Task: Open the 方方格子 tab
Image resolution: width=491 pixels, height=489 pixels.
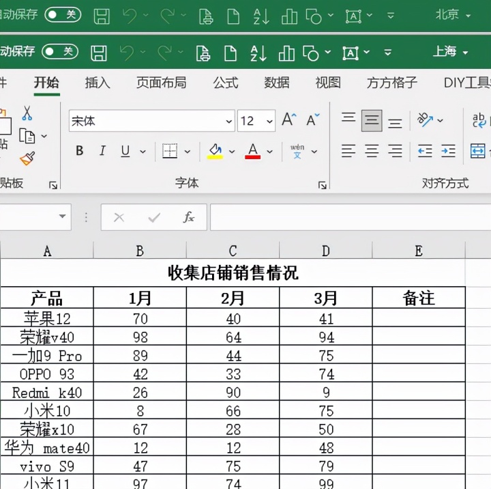Action: (391, 83)
